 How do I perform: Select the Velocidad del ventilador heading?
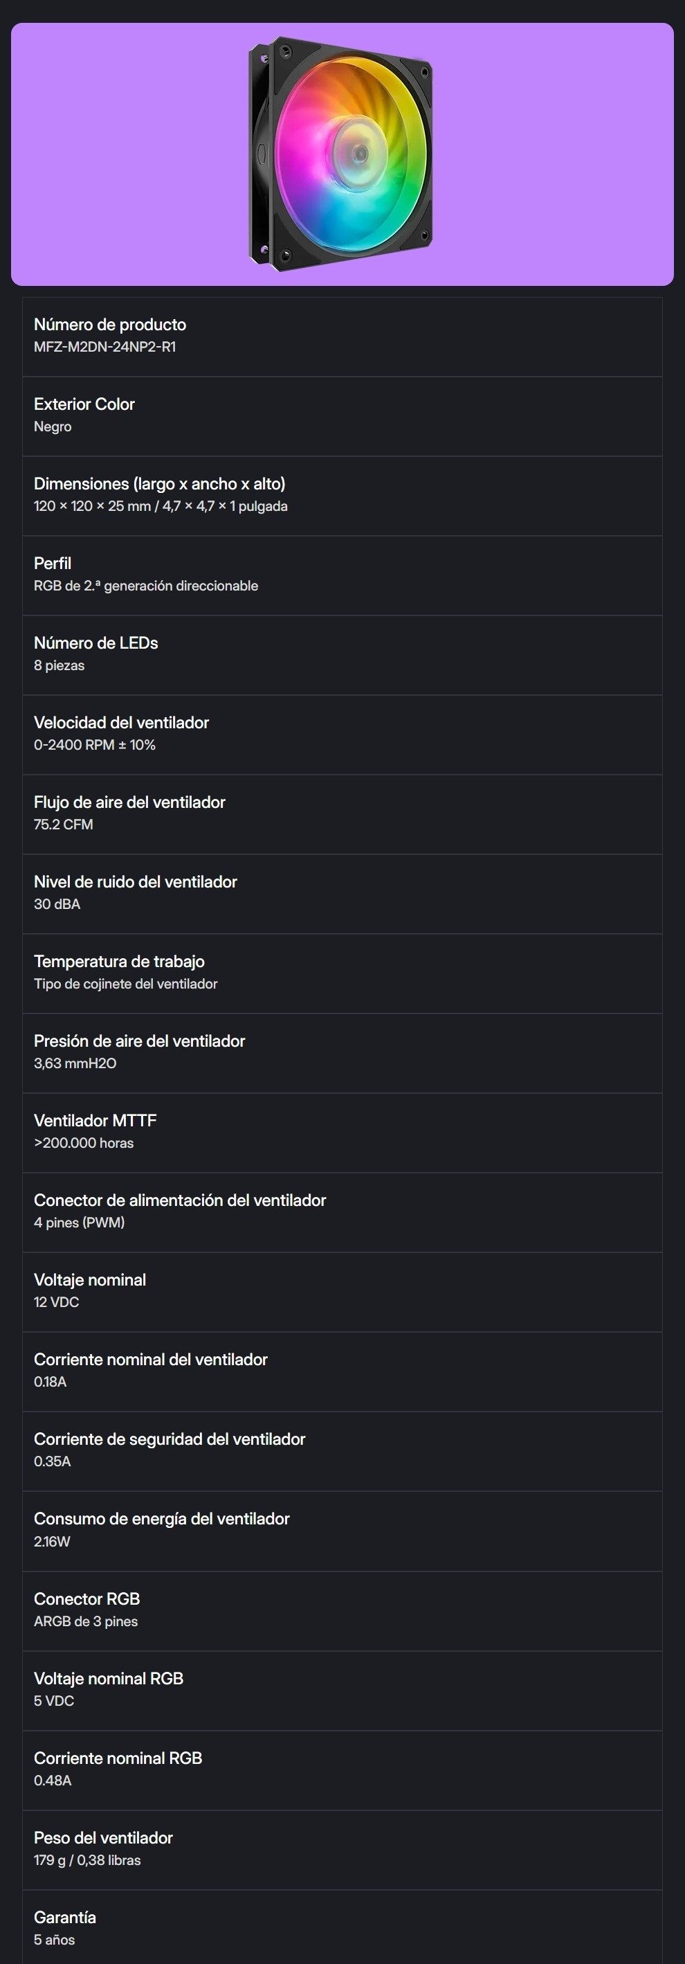[x=121, y=723]
